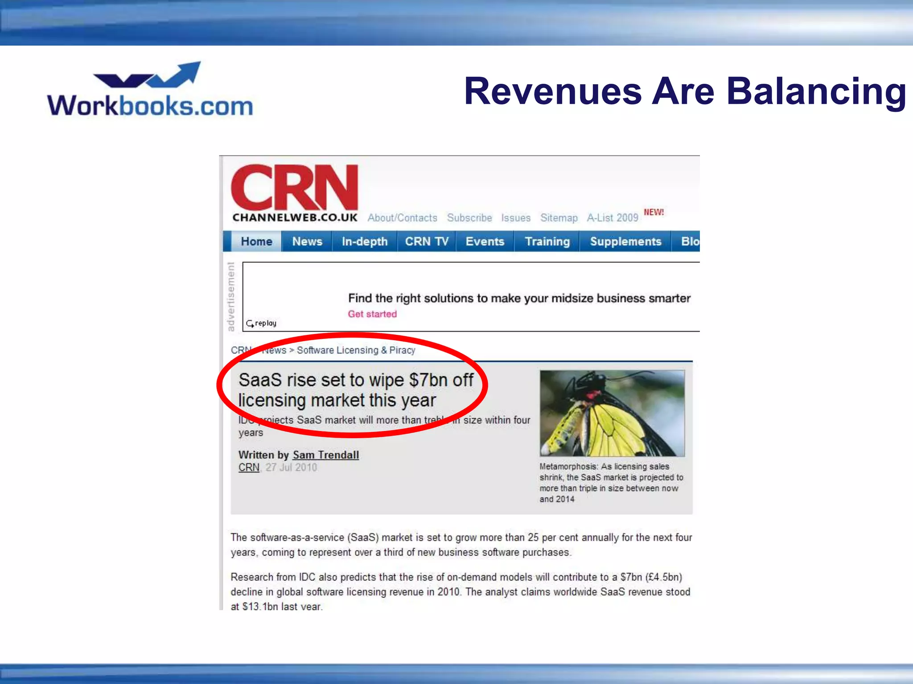Open the About/Contacts link
Image resolution: width=913 pixels, height=684 pixels.
(402, 218)
